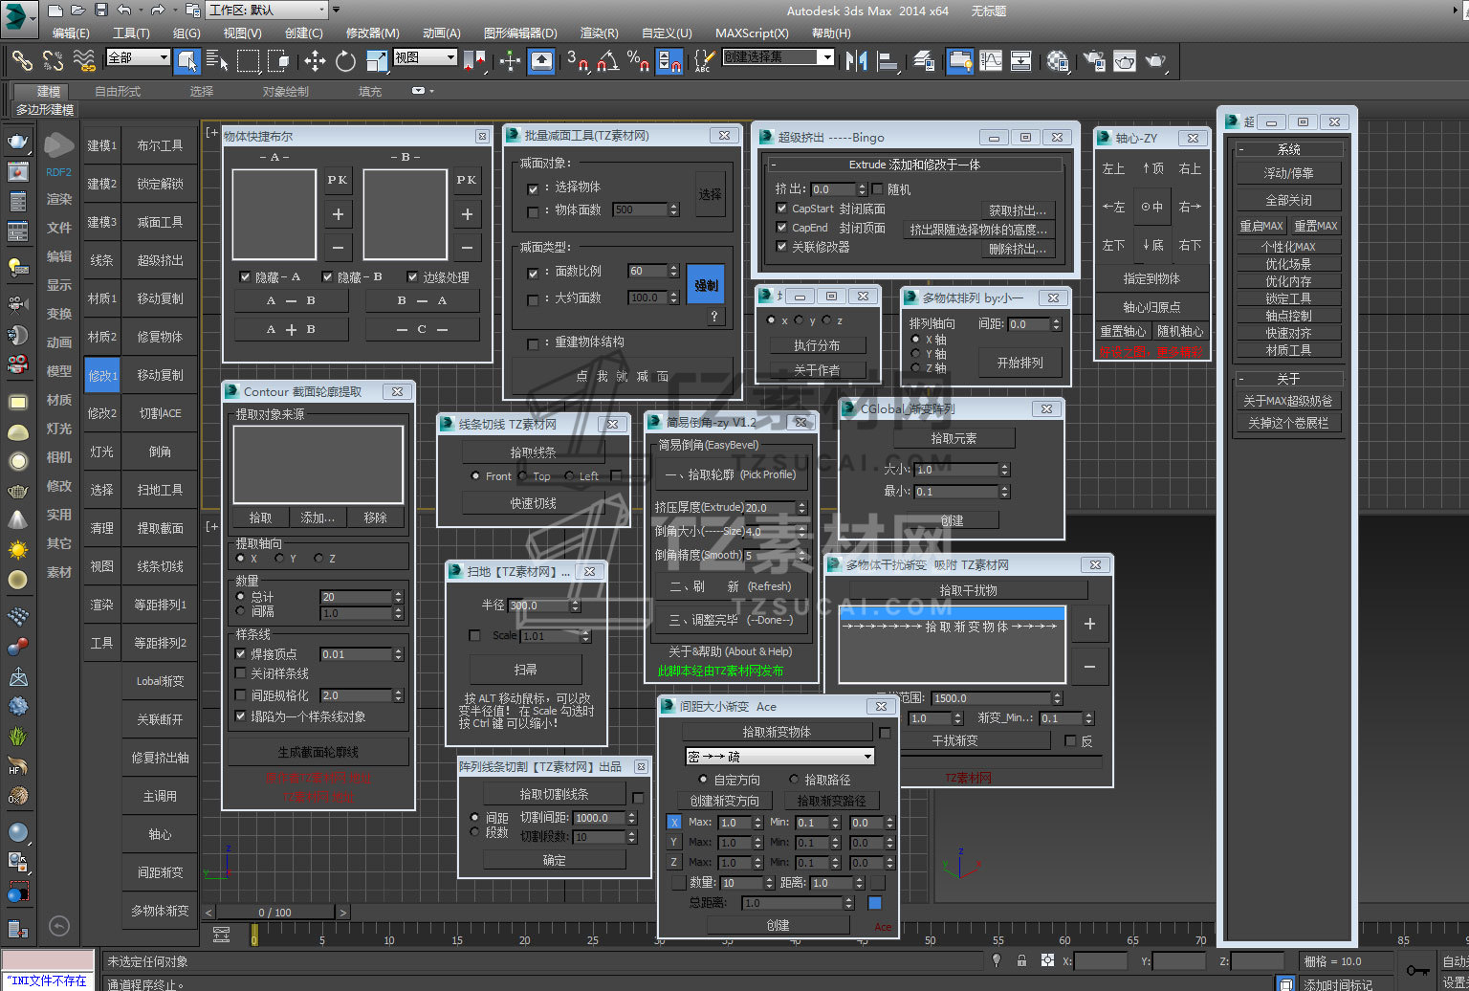Click the 半径 300.0 input field
The width and height of the screenshot is (1469, 991).
(538, 606)
